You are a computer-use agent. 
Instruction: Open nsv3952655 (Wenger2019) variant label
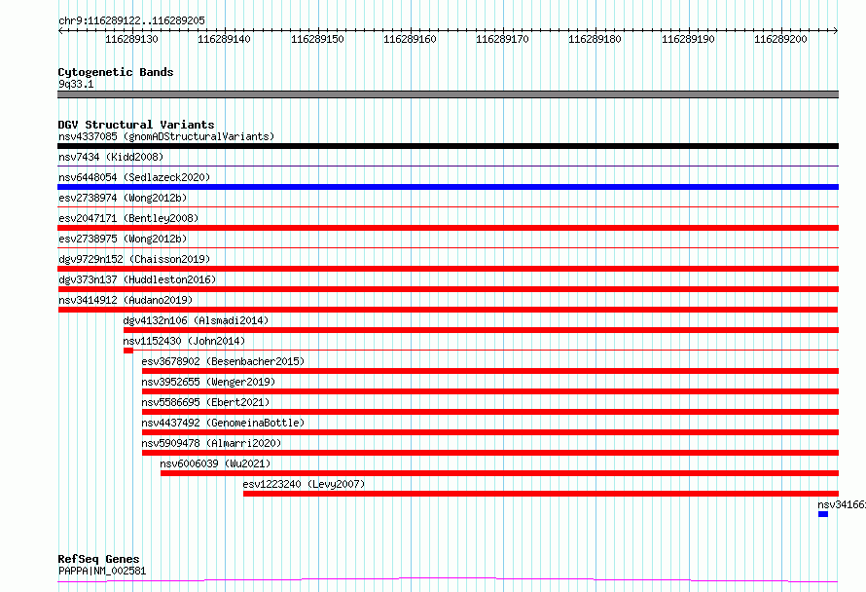point(208,382)
